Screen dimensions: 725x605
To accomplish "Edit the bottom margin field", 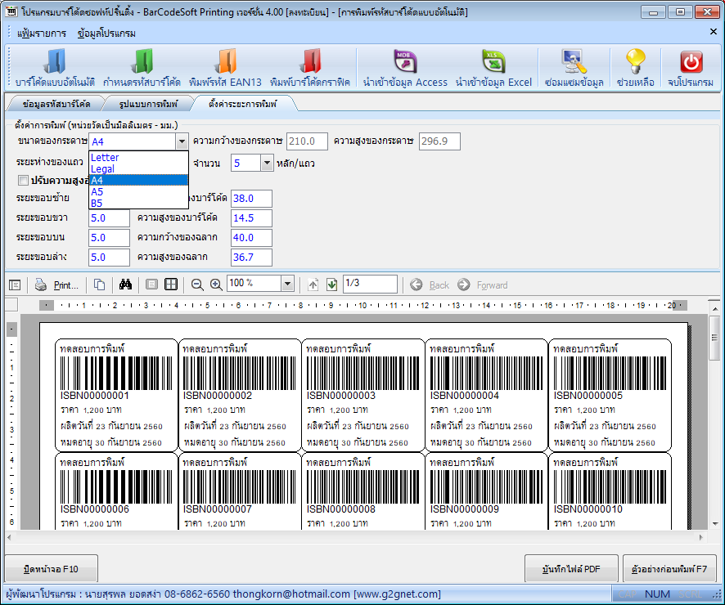I will pyautogui.click(x=109, y=258).
